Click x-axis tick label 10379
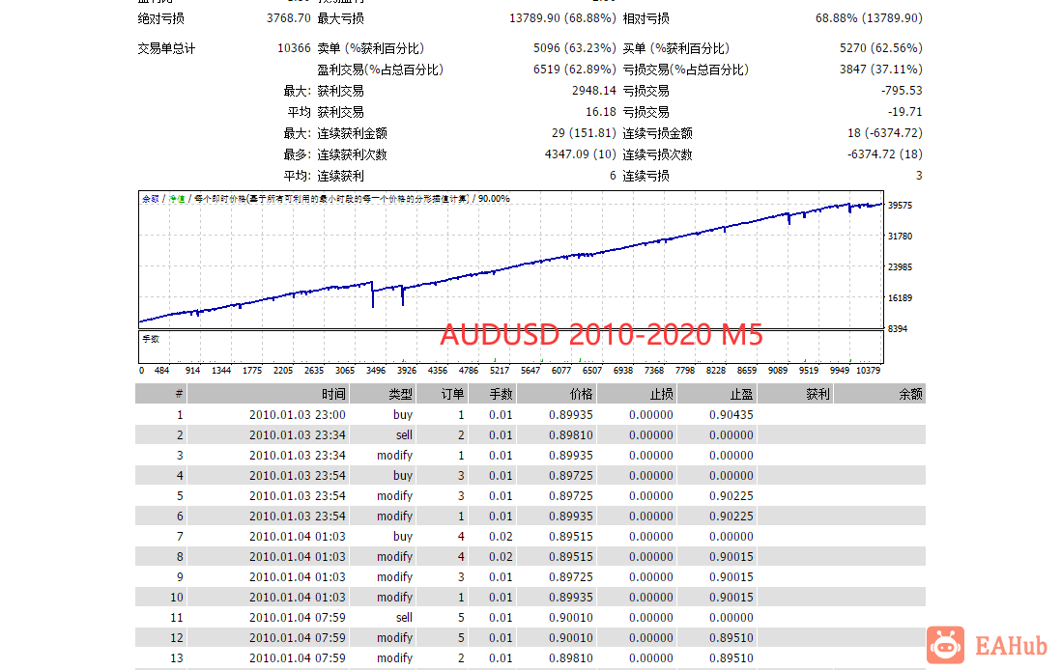The image size is (1061, 670). (868, 371)
